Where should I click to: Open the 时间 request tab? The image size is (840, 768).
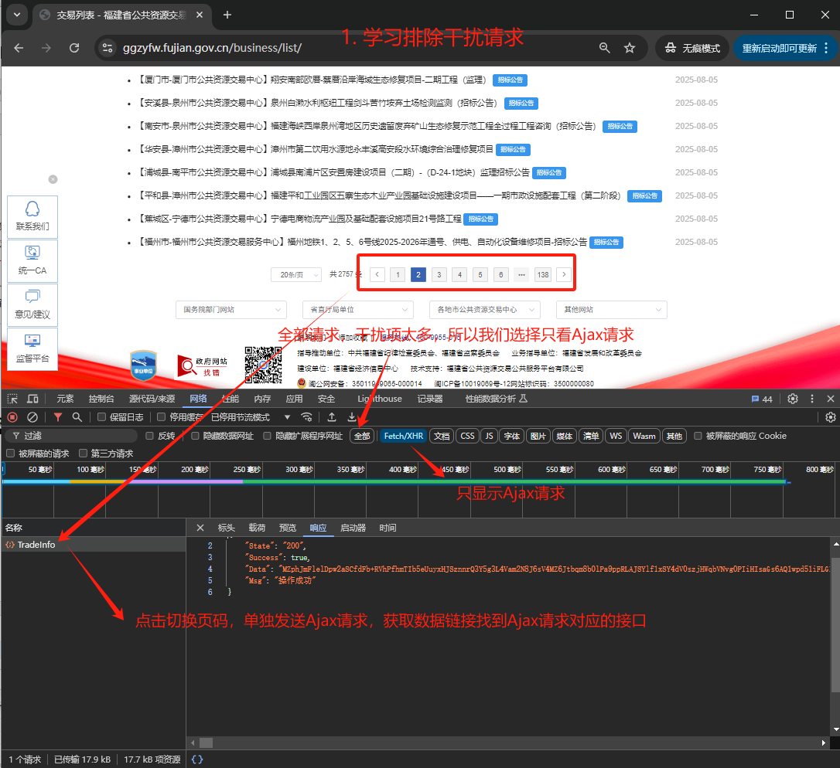(x=388, y=528)
